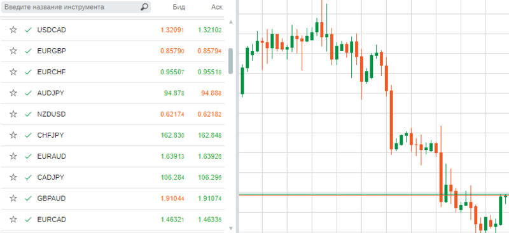Focus the instrument name search field
Viewport: 509px width, 233px height.
click(72, 7)
